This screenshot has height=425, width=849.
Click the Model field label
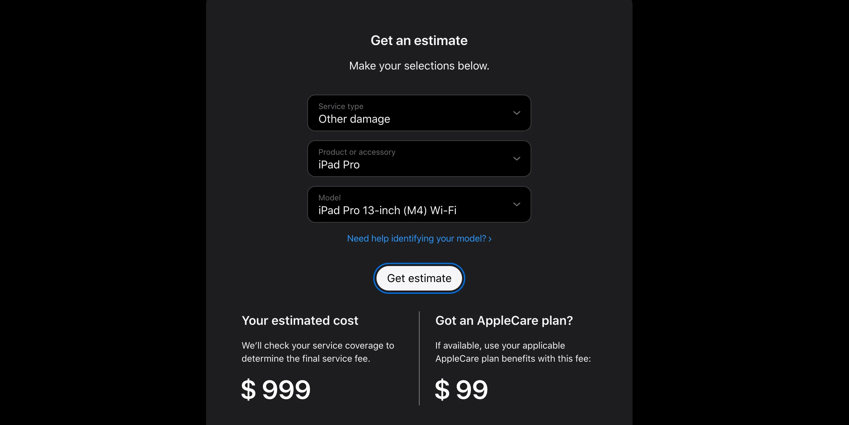point(329,198)
